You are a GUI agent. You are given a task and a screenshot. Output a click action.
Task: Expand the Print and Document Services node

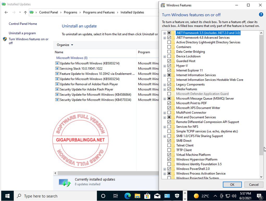(165, 118)
